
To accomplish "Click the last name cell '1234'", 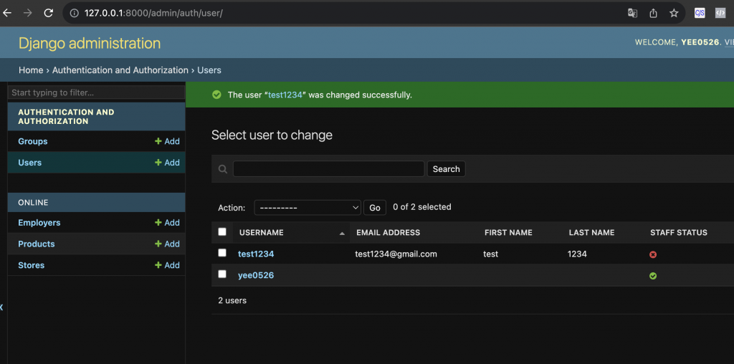I will [577, 254].
